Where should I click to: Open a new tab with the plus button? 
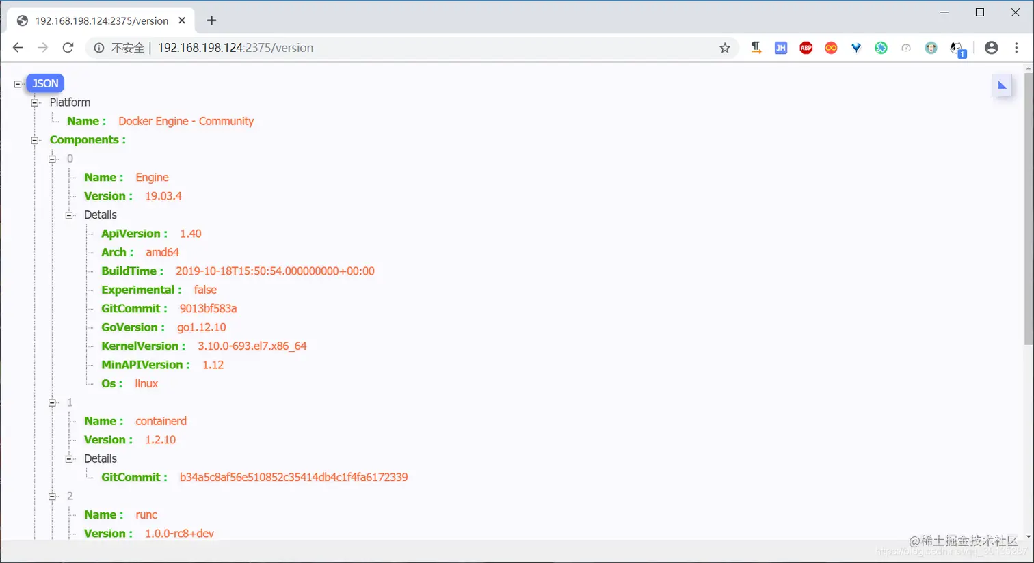(211, 20)
